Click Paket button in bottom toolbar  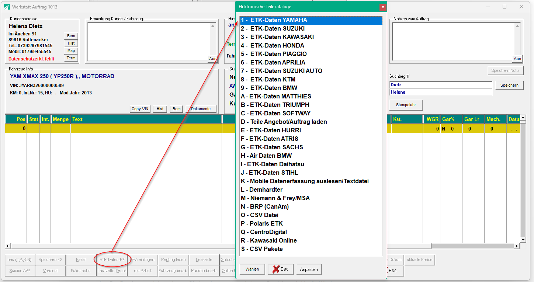(81, 260)
